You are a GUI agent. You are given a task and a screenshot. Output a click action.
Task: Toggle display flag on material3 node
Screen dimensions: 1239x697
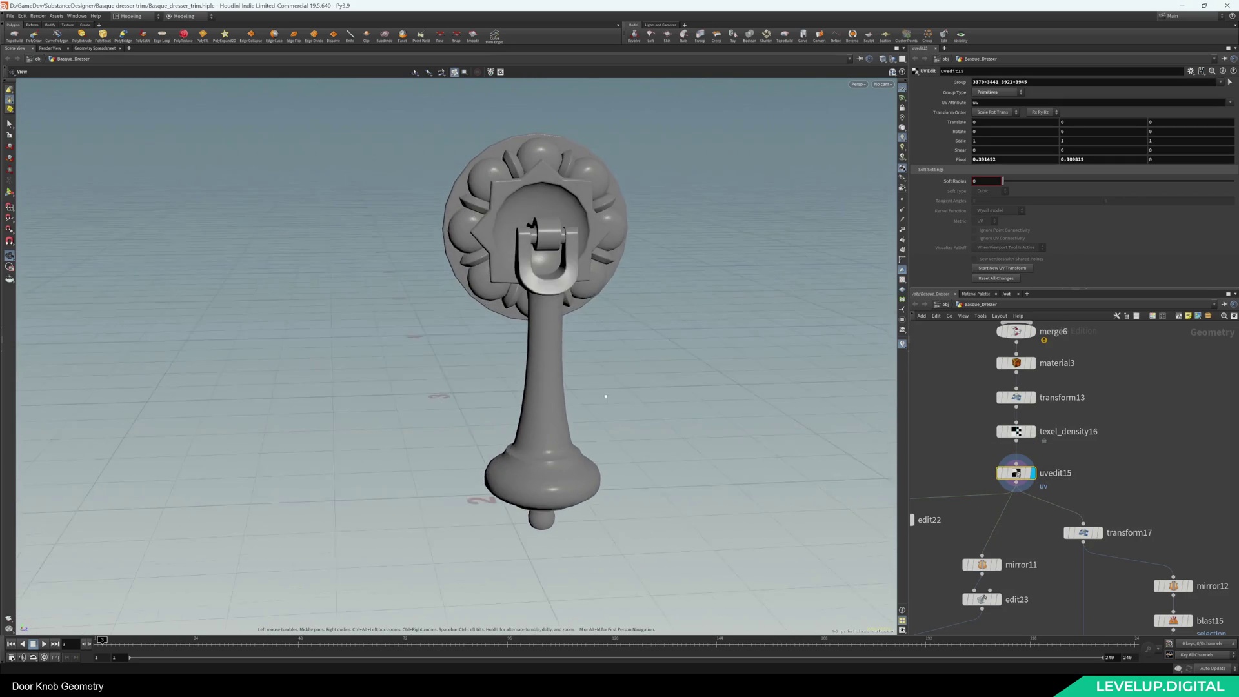[x=1033, y=363]
